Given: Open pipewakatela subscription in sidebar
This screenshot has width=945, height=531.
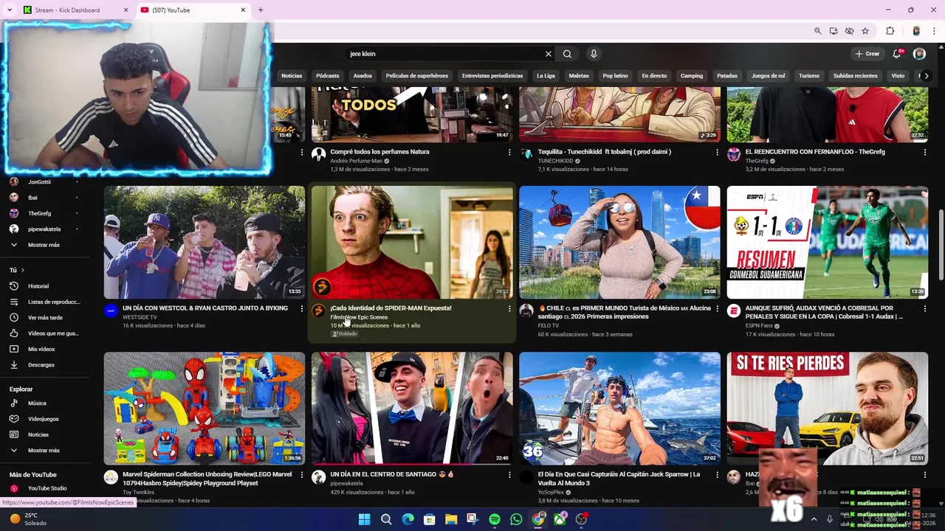Looking at the screenshot, I should coord(44,229).
